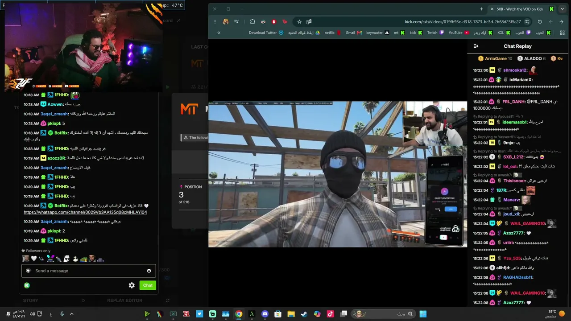Click username shmooka12 in Chat Replay

(515, 70)
